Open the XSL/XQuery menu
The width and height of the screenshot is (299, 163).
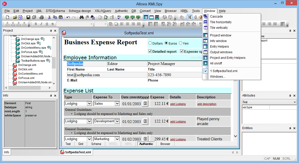[103, 11]
